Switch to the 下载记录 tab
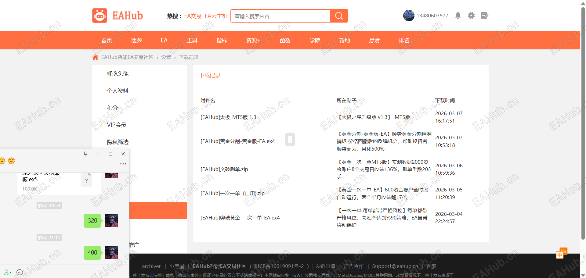The height and width of the screenshot is (278, 586). [x=209, y=75]
